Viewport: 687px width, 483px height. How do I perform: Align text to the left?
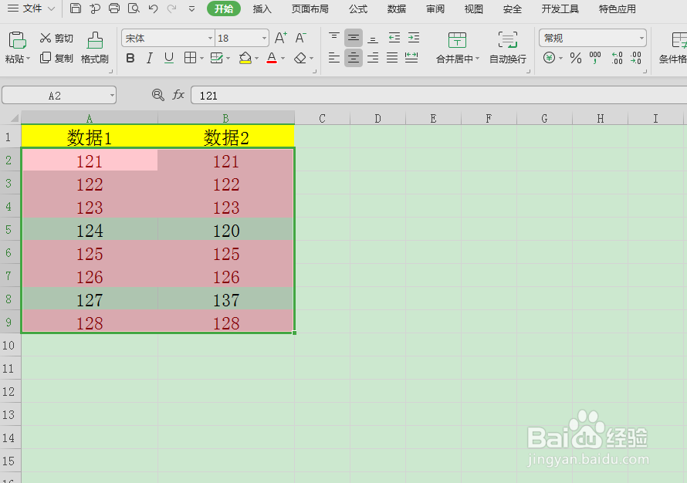point(334,58)
